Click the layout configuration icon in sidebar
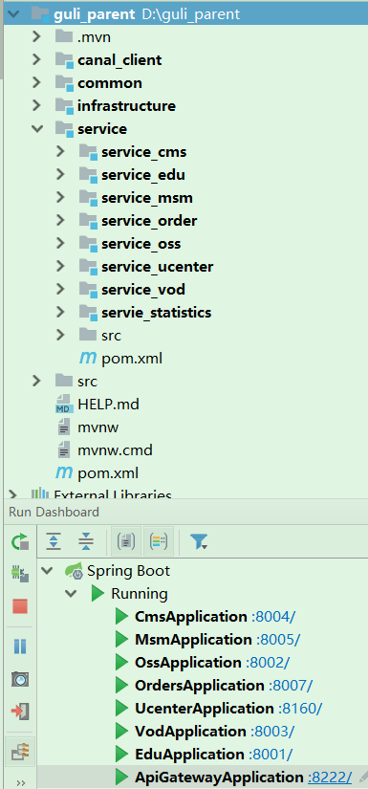The height and width of the screenshot is (789, 368). click(20, 752)
